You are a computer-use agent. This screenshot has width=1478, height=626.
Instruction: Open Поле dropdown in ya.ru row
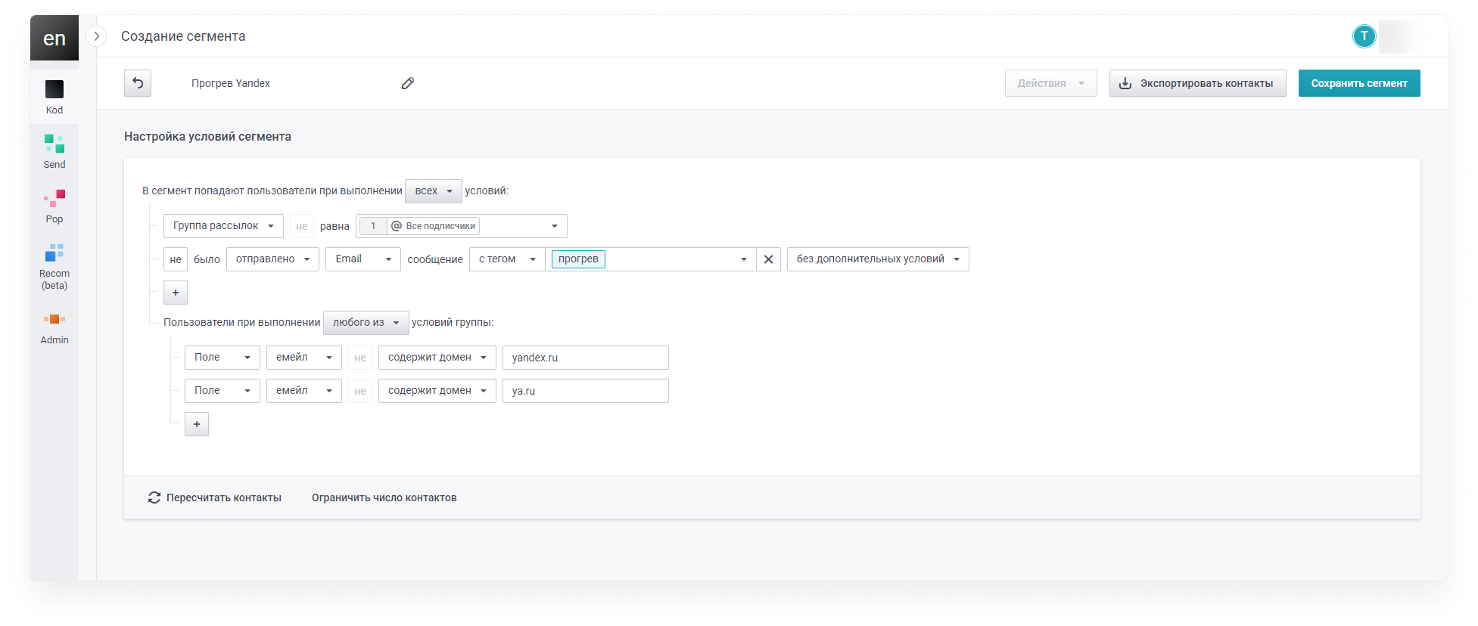click(x=222, y=391)
